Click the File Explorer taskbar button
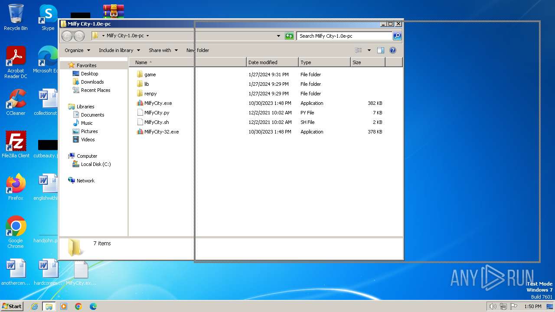This screenshot has width=555, height=312. tap(49, 306)
